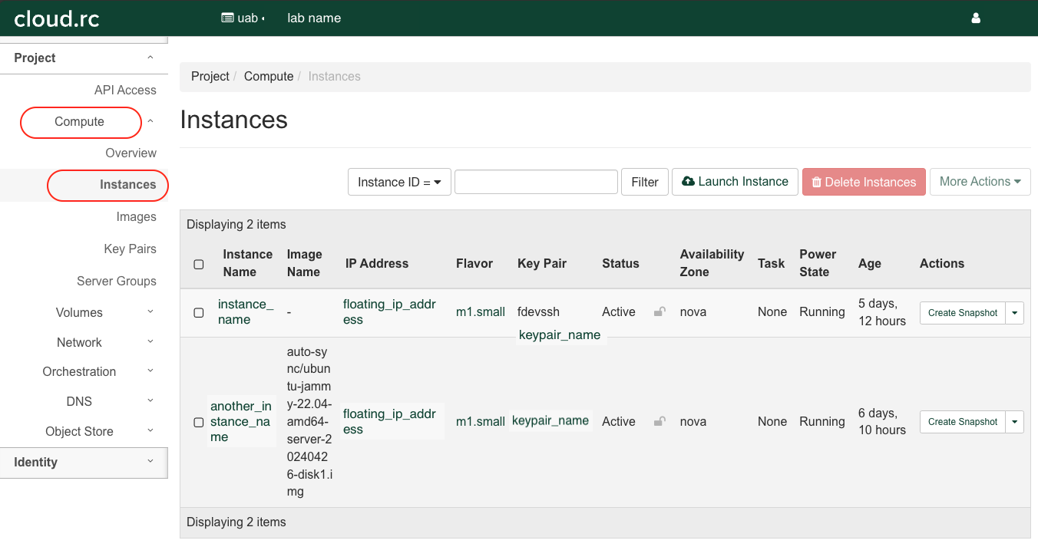Open the uab domain selector
Image resolution: width=1038 pixels, height=560 pixels.
click(243, 18)
